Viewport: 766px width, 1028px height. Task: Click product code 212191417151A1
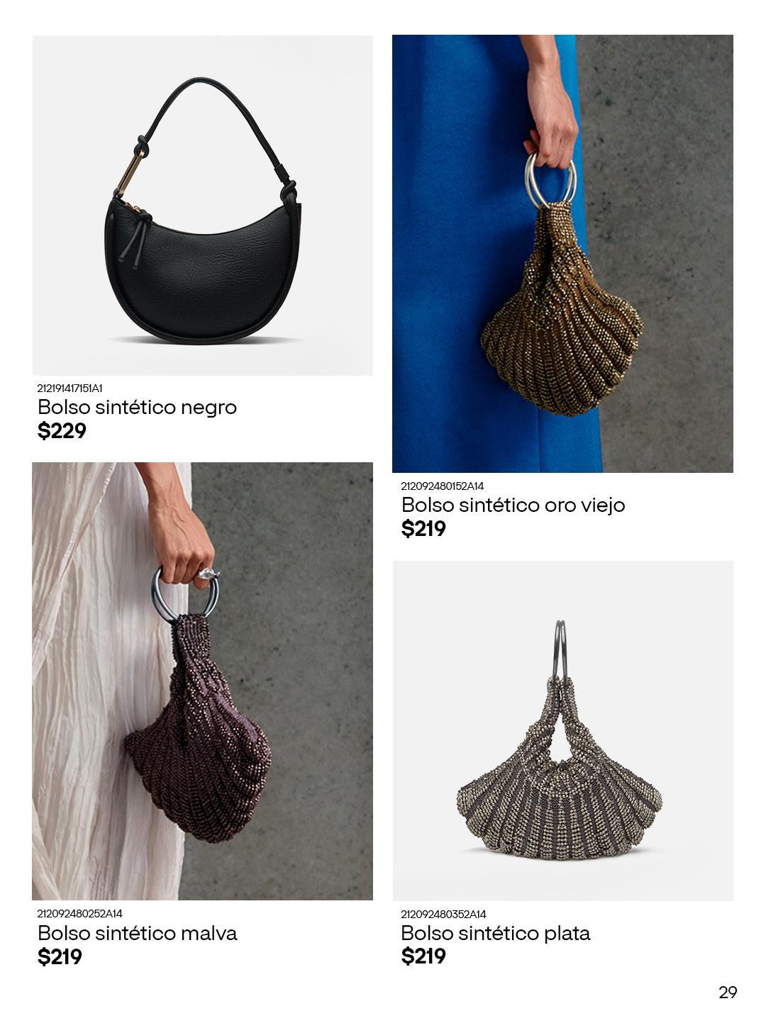tap(70, 388)
